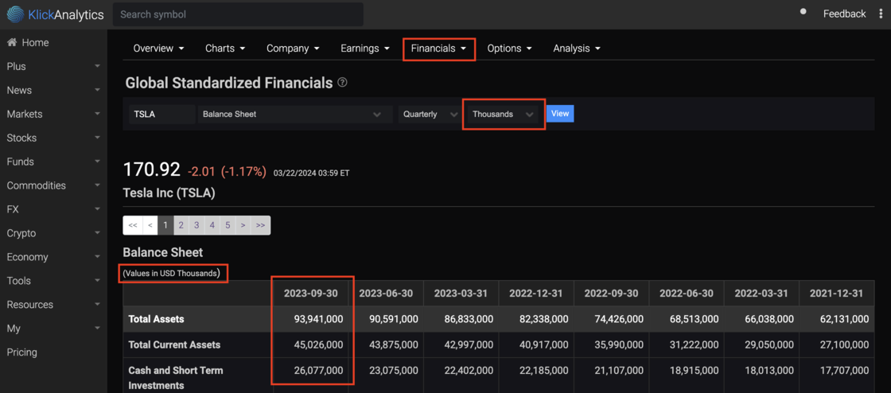Screen dimensions: 891x393
Task: Open the Overview menu
Action: click(x=158, y=49)
